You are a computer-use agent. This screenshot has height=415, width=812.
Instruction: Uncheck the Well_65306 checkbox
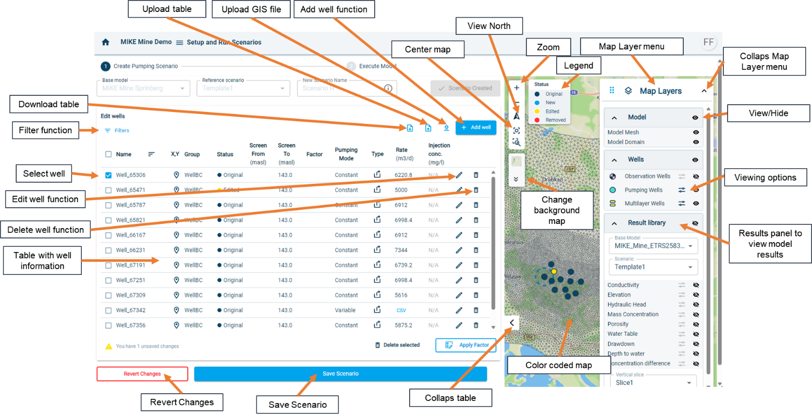pos(108,175)
